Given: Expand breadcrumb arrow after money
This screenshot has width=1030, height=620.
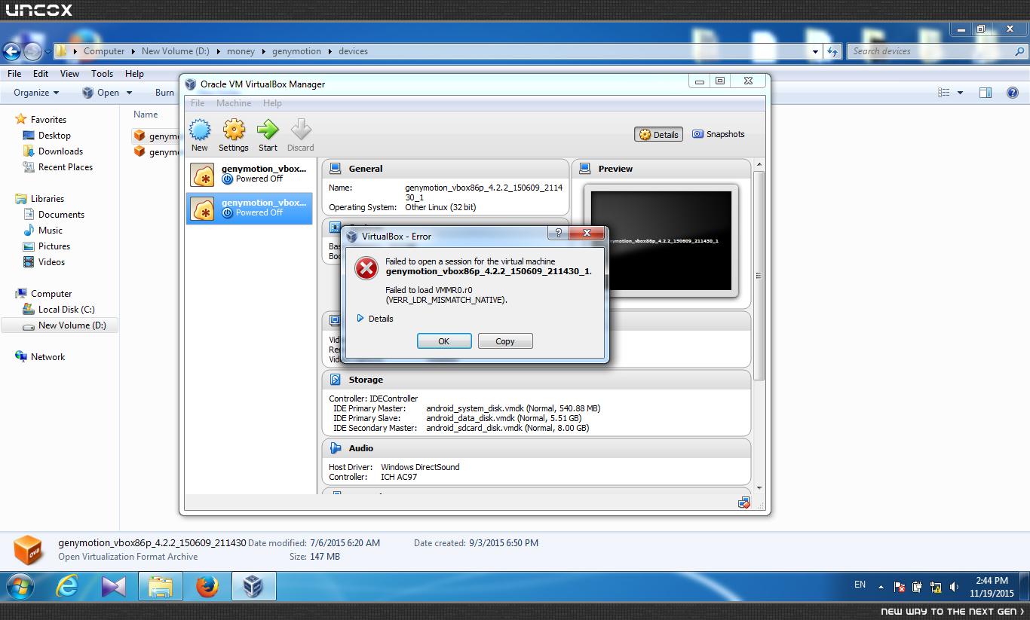Looking at the screenshot, I should (264, 51).
